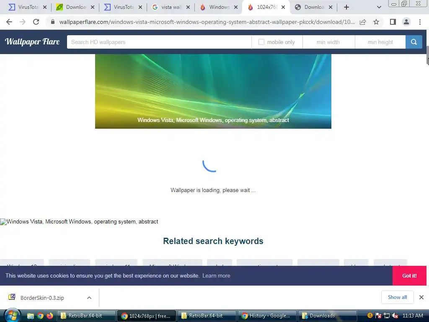429x322 pixels.
Task: Expand the tab search dropdown
Action: pos(379,7)
